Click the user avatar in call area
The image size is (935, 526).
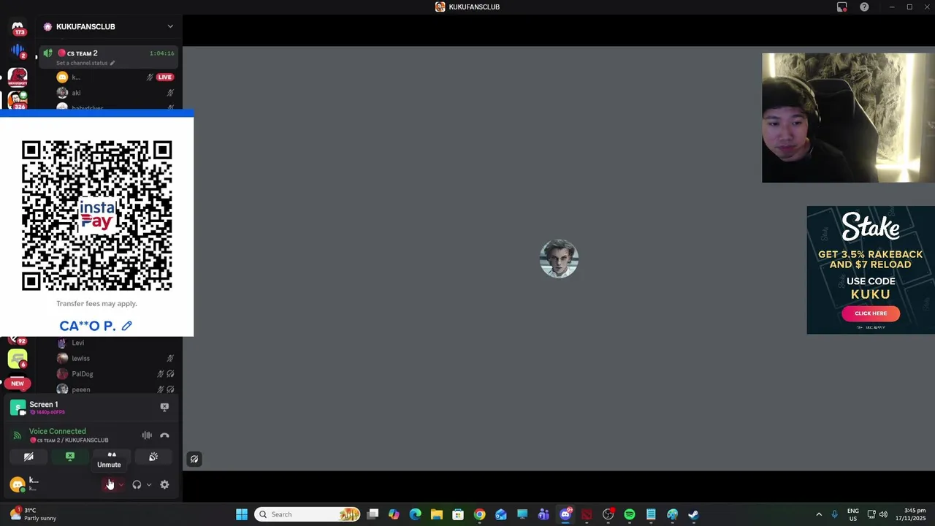tap(559, 259)
